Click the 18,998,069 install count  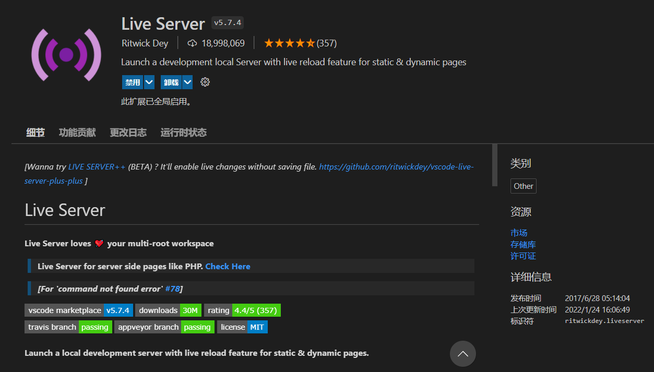(x=223, y=43)
